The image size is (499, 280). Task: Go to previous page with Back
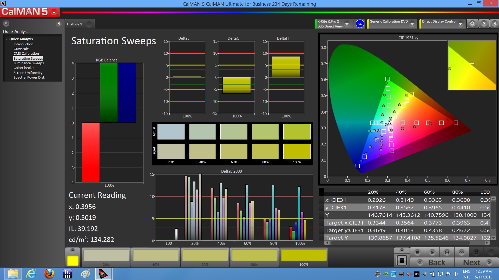[432, 262]
